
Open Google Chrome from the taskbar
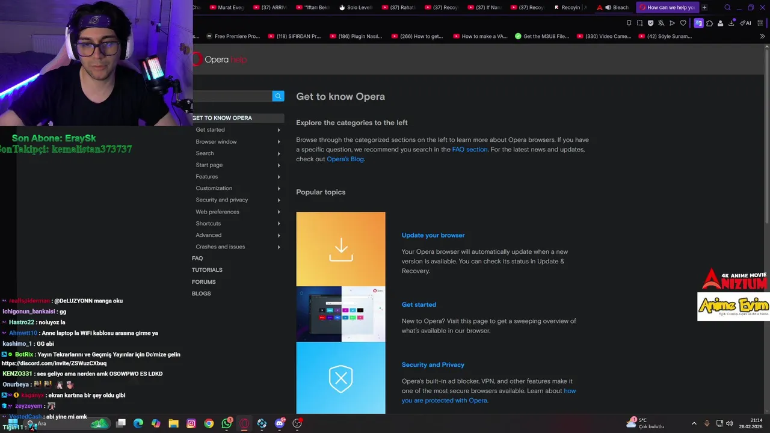coord(209,423)
